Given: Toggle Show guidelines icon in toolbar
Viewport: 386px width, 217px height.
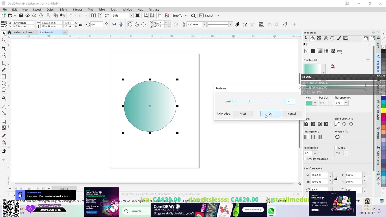Looking at the screenshot, I should tap(159, 15).
